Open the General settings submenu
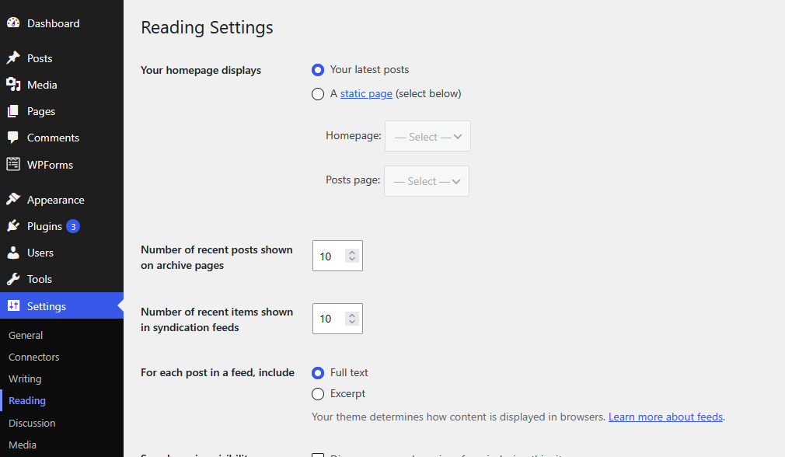This screenshot has height=457, width=785. click(x=26, y=336)
